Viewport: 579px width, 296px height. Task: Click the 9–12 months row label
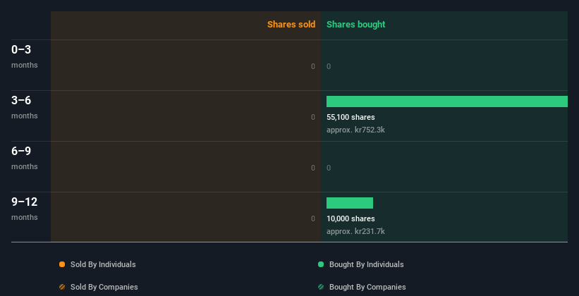tap(25, 209)
